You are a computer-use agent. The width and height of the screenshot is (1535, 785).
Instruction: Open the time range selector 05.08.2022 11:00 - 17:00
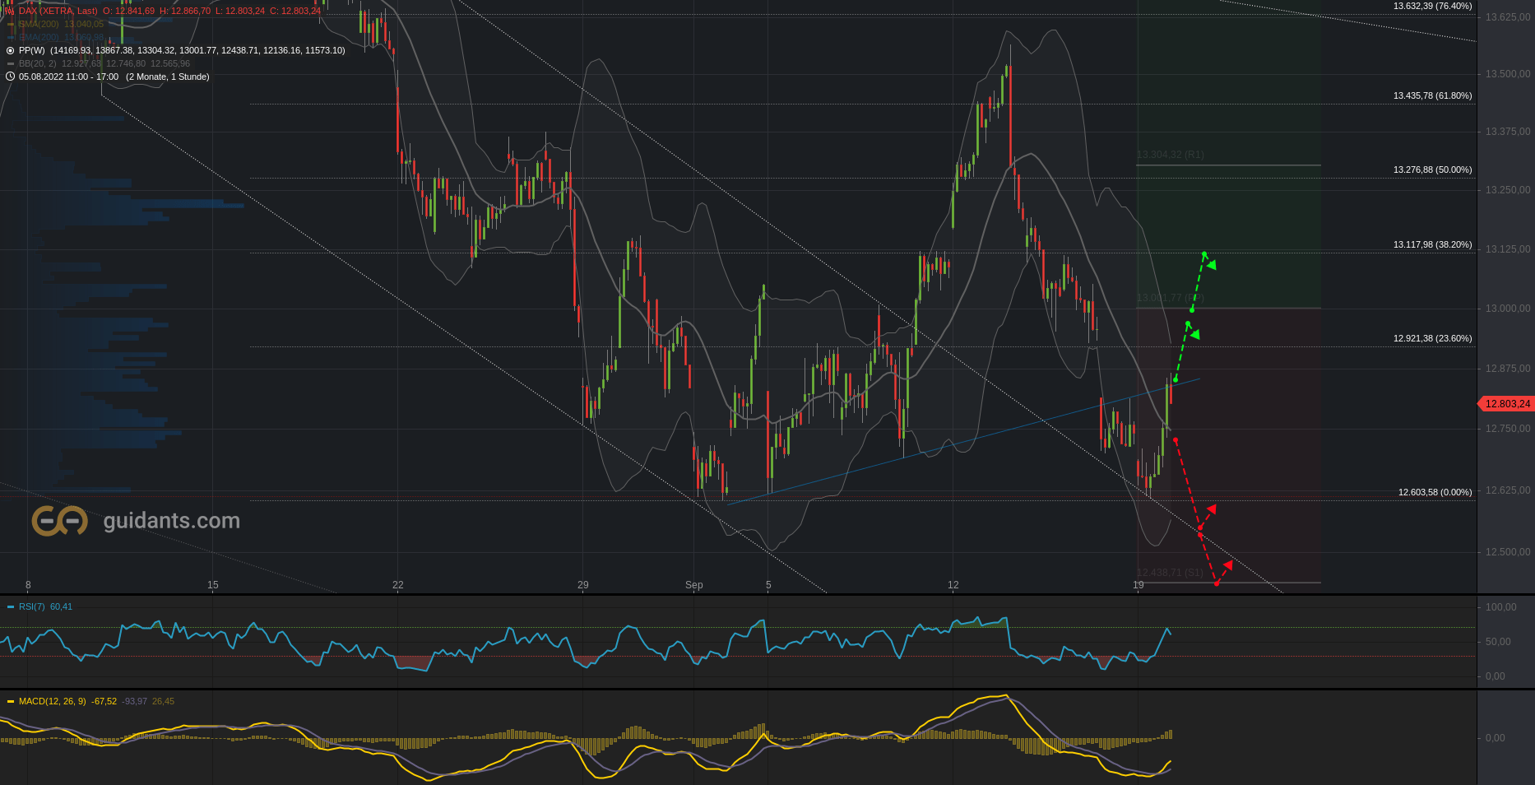pyautogui.click(x=68, y=77)
